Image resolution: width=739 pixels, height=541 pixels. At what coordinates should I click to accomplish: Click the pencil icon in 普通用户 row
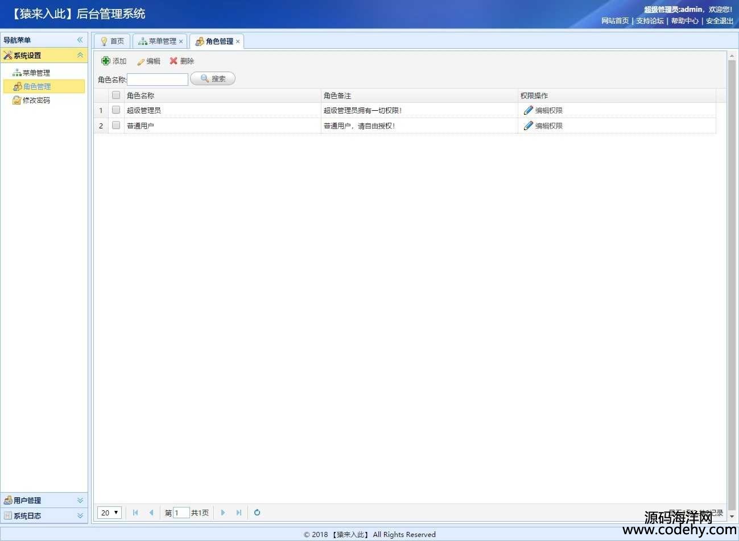click(529, 126)
